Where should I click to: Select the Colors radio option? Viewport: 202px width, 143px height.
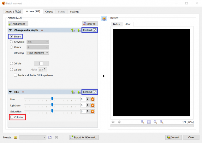click(x=11, y=47)
